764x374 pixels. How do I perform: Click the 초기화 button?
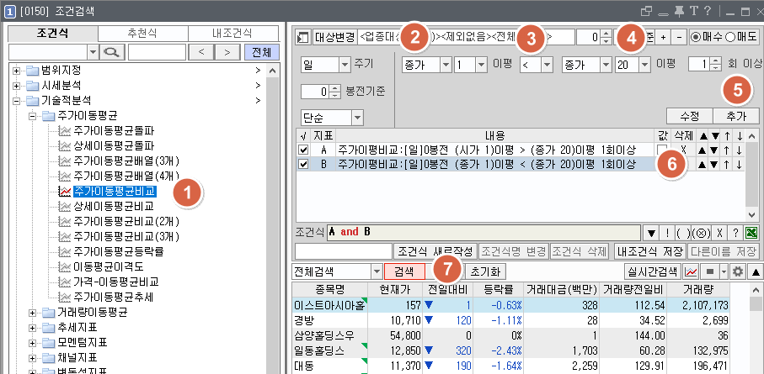point(486,271)
